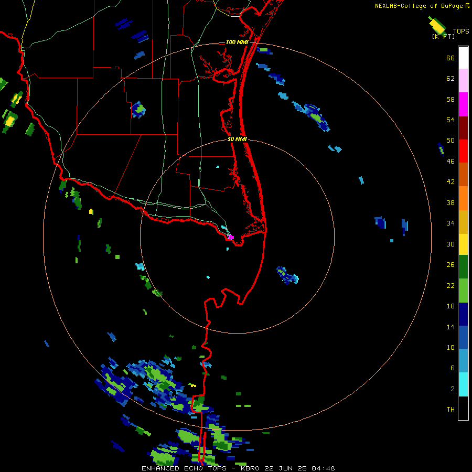The image size is (472, 472).
Task: Click the 100 NMI range ring label
Action: click(237, 42)
